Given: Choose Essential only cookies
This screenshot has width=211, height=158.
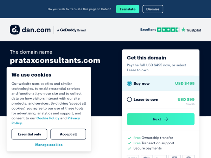Looking at the screenshot, I should click(29, 134).
